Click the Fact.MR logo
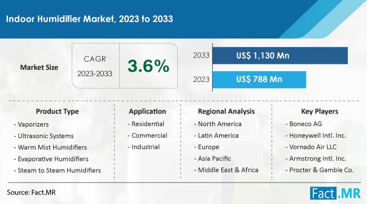This screenshot has width=367, height=204. 335,193
